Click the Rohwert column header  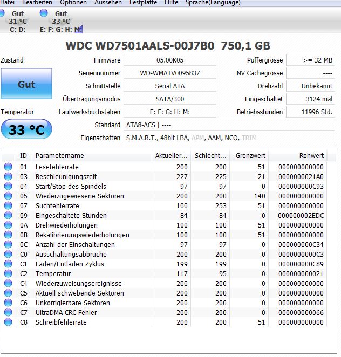298,156
